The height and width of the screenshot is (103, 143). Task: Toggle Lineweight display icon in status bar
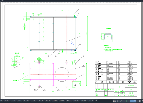tap(140, 101)
